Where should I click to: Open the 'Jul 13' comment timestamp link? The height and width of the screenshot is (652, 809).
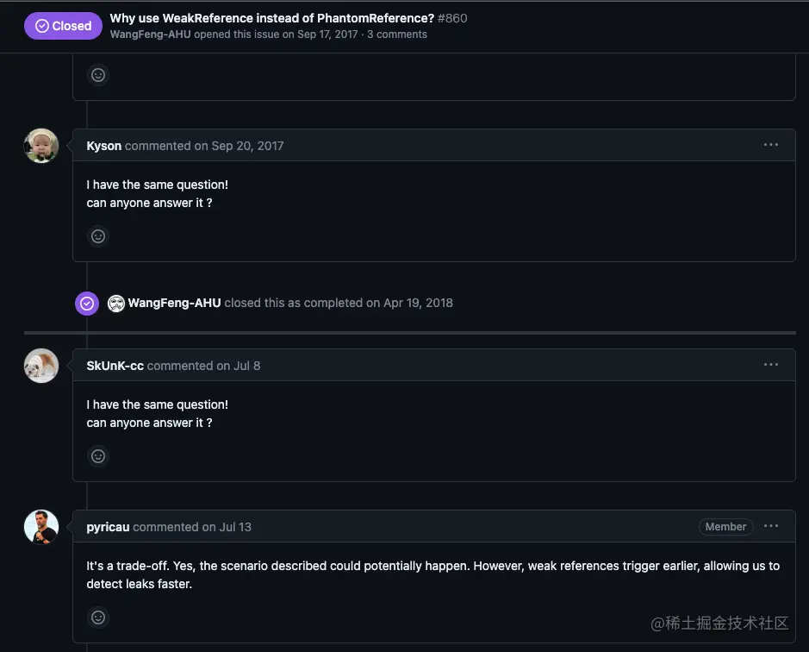click(x=235, y=527)
